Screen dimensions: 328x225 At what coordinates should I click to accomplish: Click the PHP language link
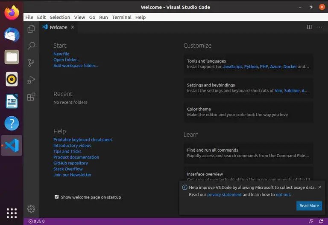(264, 66)
